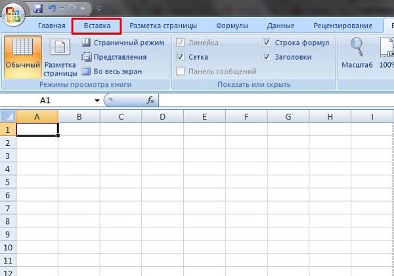This screenshot has width=394, height=276.
Task: Uncheck the Строка формул checkbox
Action: (x=267, y=43)
